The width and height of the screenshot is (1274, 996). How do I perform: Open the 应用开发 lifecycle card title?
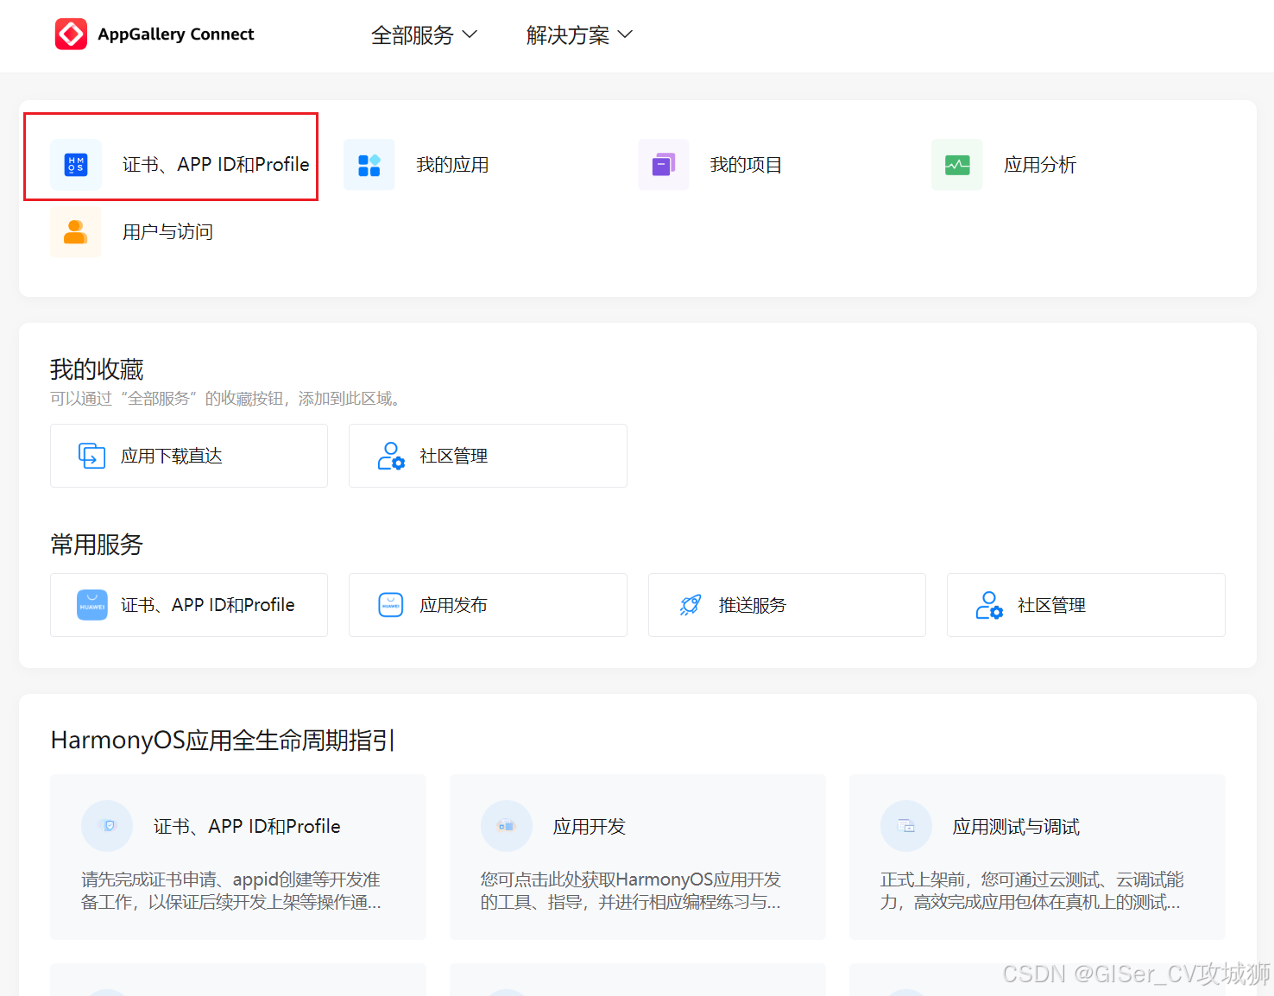(590, 827)
